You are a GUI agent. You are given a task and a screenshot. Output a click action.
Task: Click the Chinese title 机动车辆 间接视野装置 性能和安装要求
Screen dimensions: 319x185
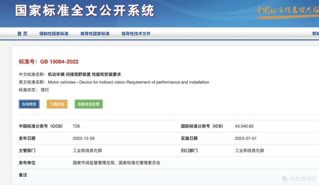pos(84,74)
